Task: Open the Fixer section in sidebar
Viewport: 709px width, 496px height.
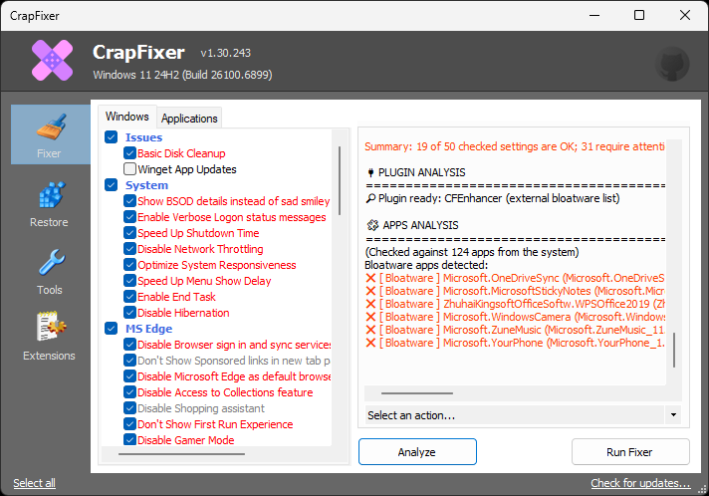Action: click(x=50, y=134)
